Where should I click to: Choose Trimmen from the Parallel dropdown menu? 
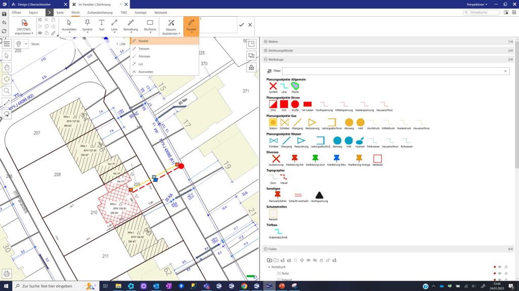(x=144, y=56)
